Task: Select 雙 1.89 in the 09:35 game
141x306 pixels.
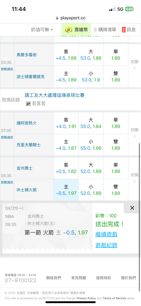Action: pyautogui.click(x=116, y=190)
